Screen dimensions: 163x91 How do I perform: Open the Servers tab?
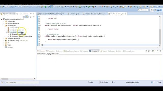[59, 51]
